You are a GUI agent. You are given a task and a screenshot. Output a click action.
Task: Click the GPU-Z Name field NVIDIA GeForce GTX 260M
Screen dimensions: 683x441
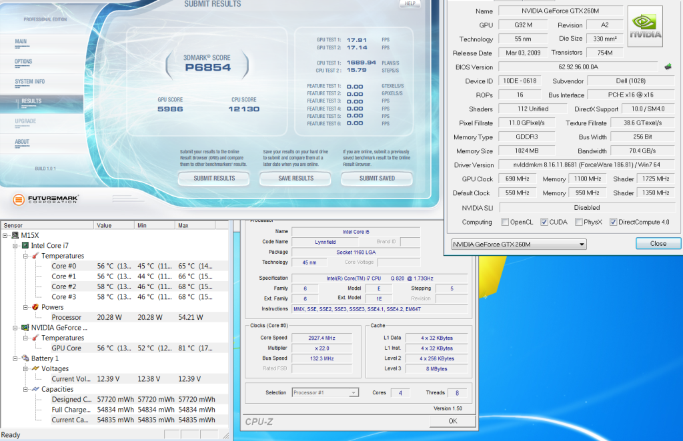click(560, 11)
